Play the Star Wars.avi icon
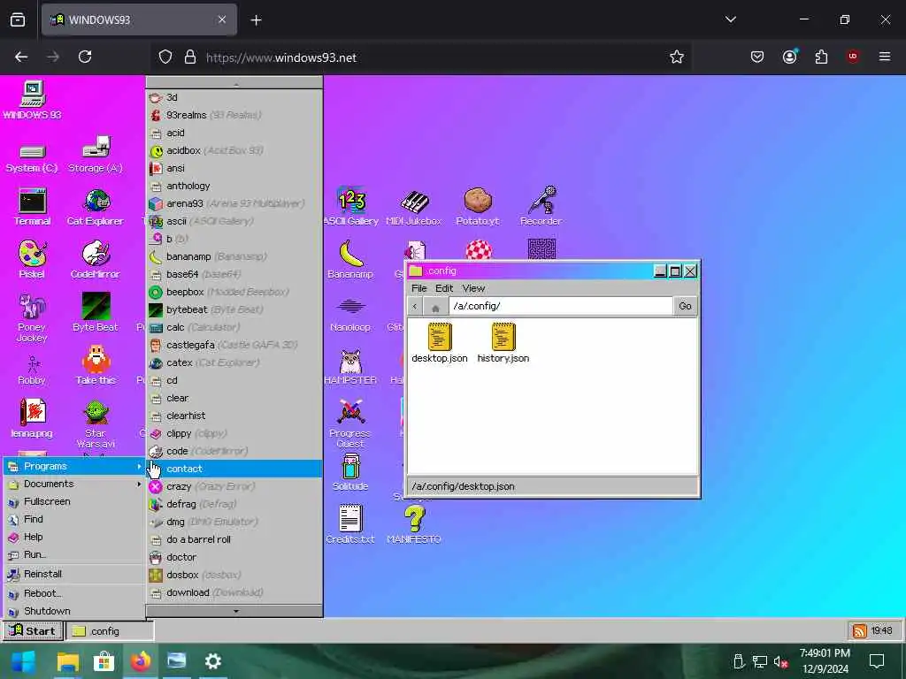Screen dimensions: 906x679 (x=96, y=423)
